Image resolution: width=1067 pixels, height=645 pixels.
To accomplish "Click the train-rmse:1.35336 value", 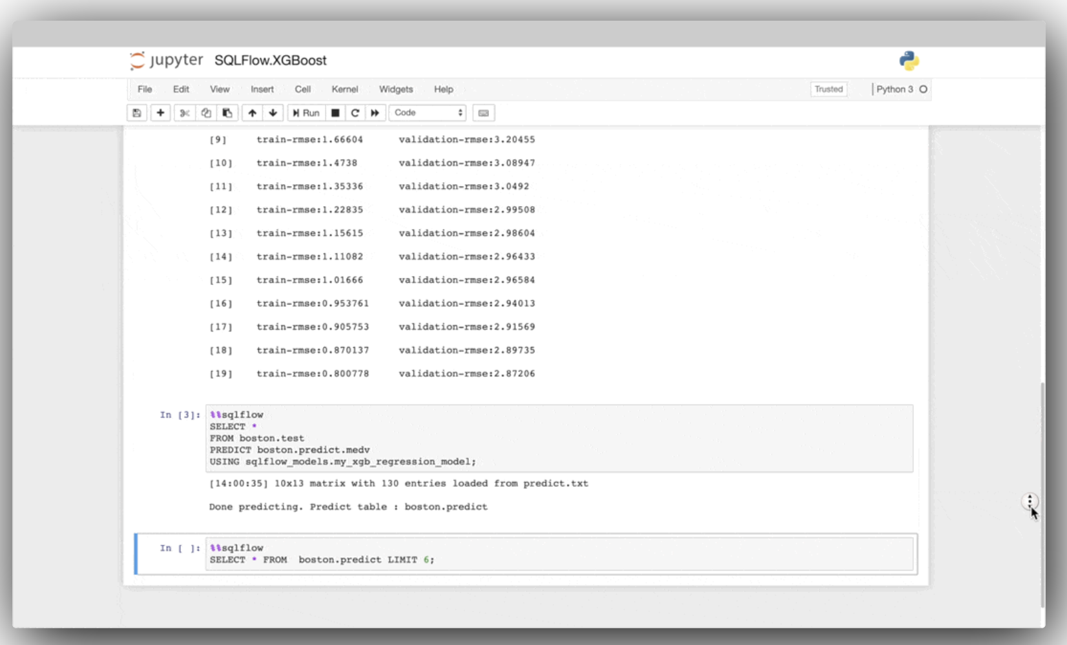I will [310, 186].
